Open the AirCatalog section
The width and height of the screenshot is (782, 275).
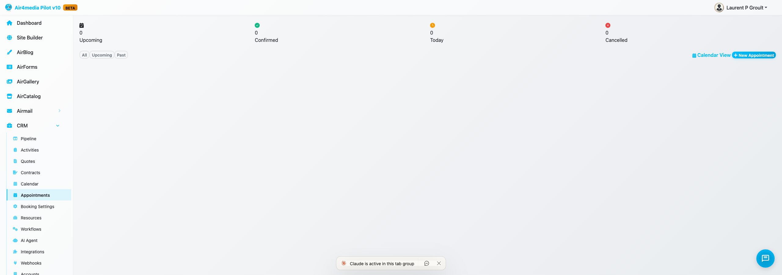click(29, 96)
